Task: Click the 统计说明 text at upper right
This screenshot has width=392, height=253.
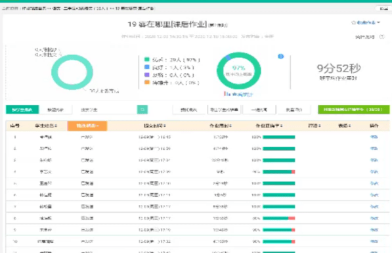Action: pos(364,37)
